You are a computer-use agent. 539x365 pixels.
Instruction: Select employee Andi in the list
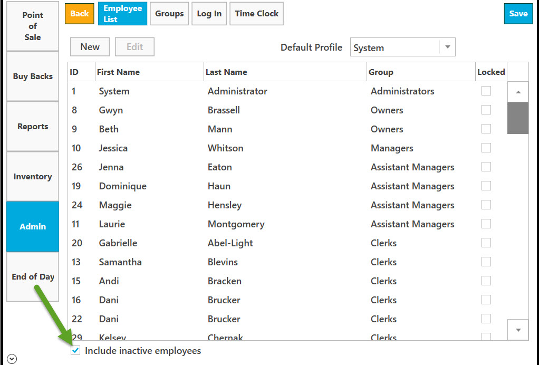click(109, 281)
